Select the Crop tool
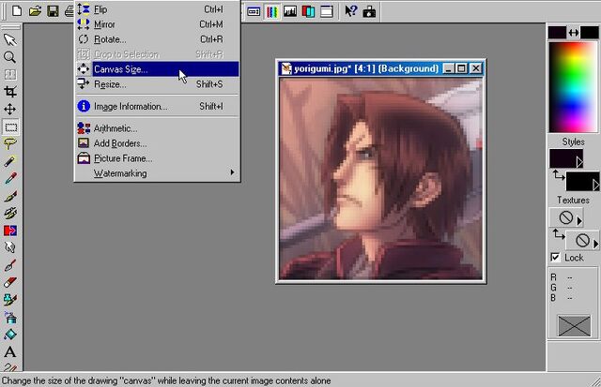The width and height of the screenshot is (601, 387). [x=10, y=92]
